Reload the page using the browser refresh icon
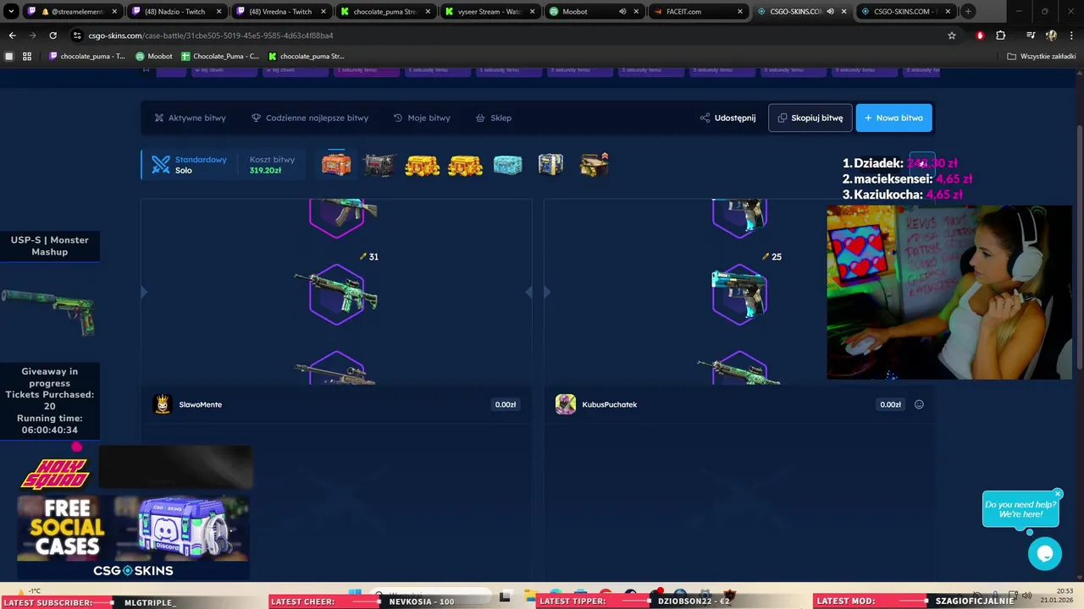This screenshot has height=609, width=1084. click(x=53, y=36)
